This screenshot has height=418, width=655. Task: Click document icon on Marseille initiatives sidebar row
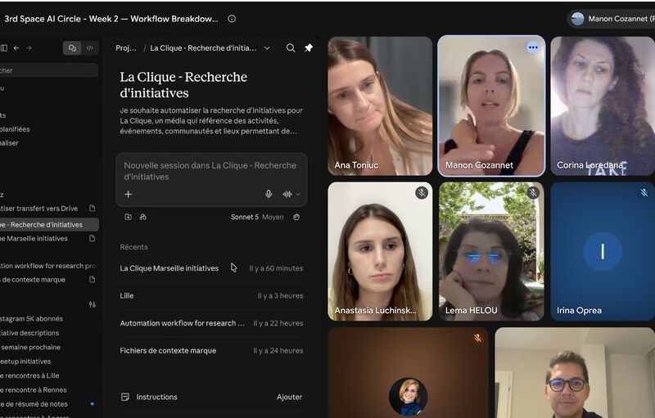click(x=92, y=238)
